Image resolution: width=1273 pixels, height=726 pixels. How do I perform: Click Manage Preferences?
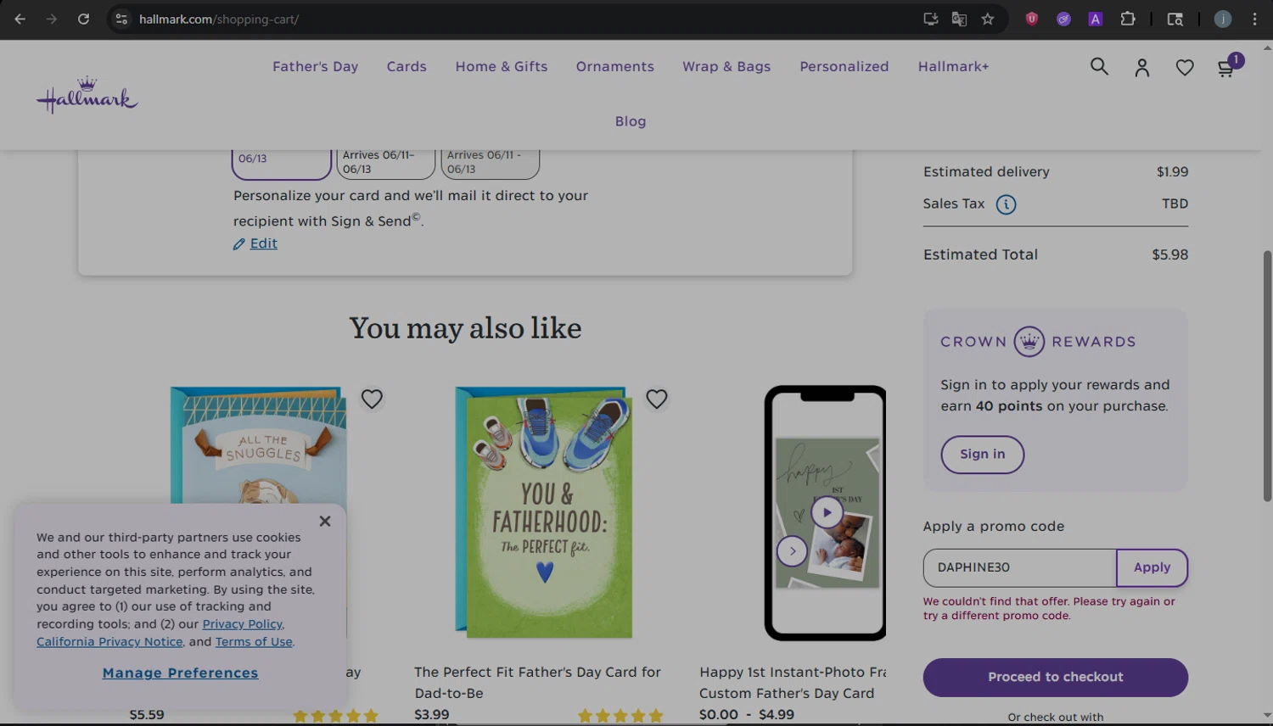[180, 673]
